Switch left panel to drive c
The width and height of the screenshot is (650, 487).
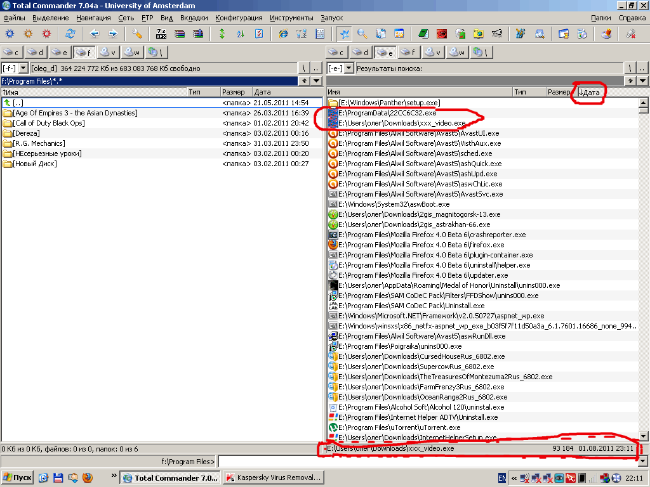(x=11, y=53)
